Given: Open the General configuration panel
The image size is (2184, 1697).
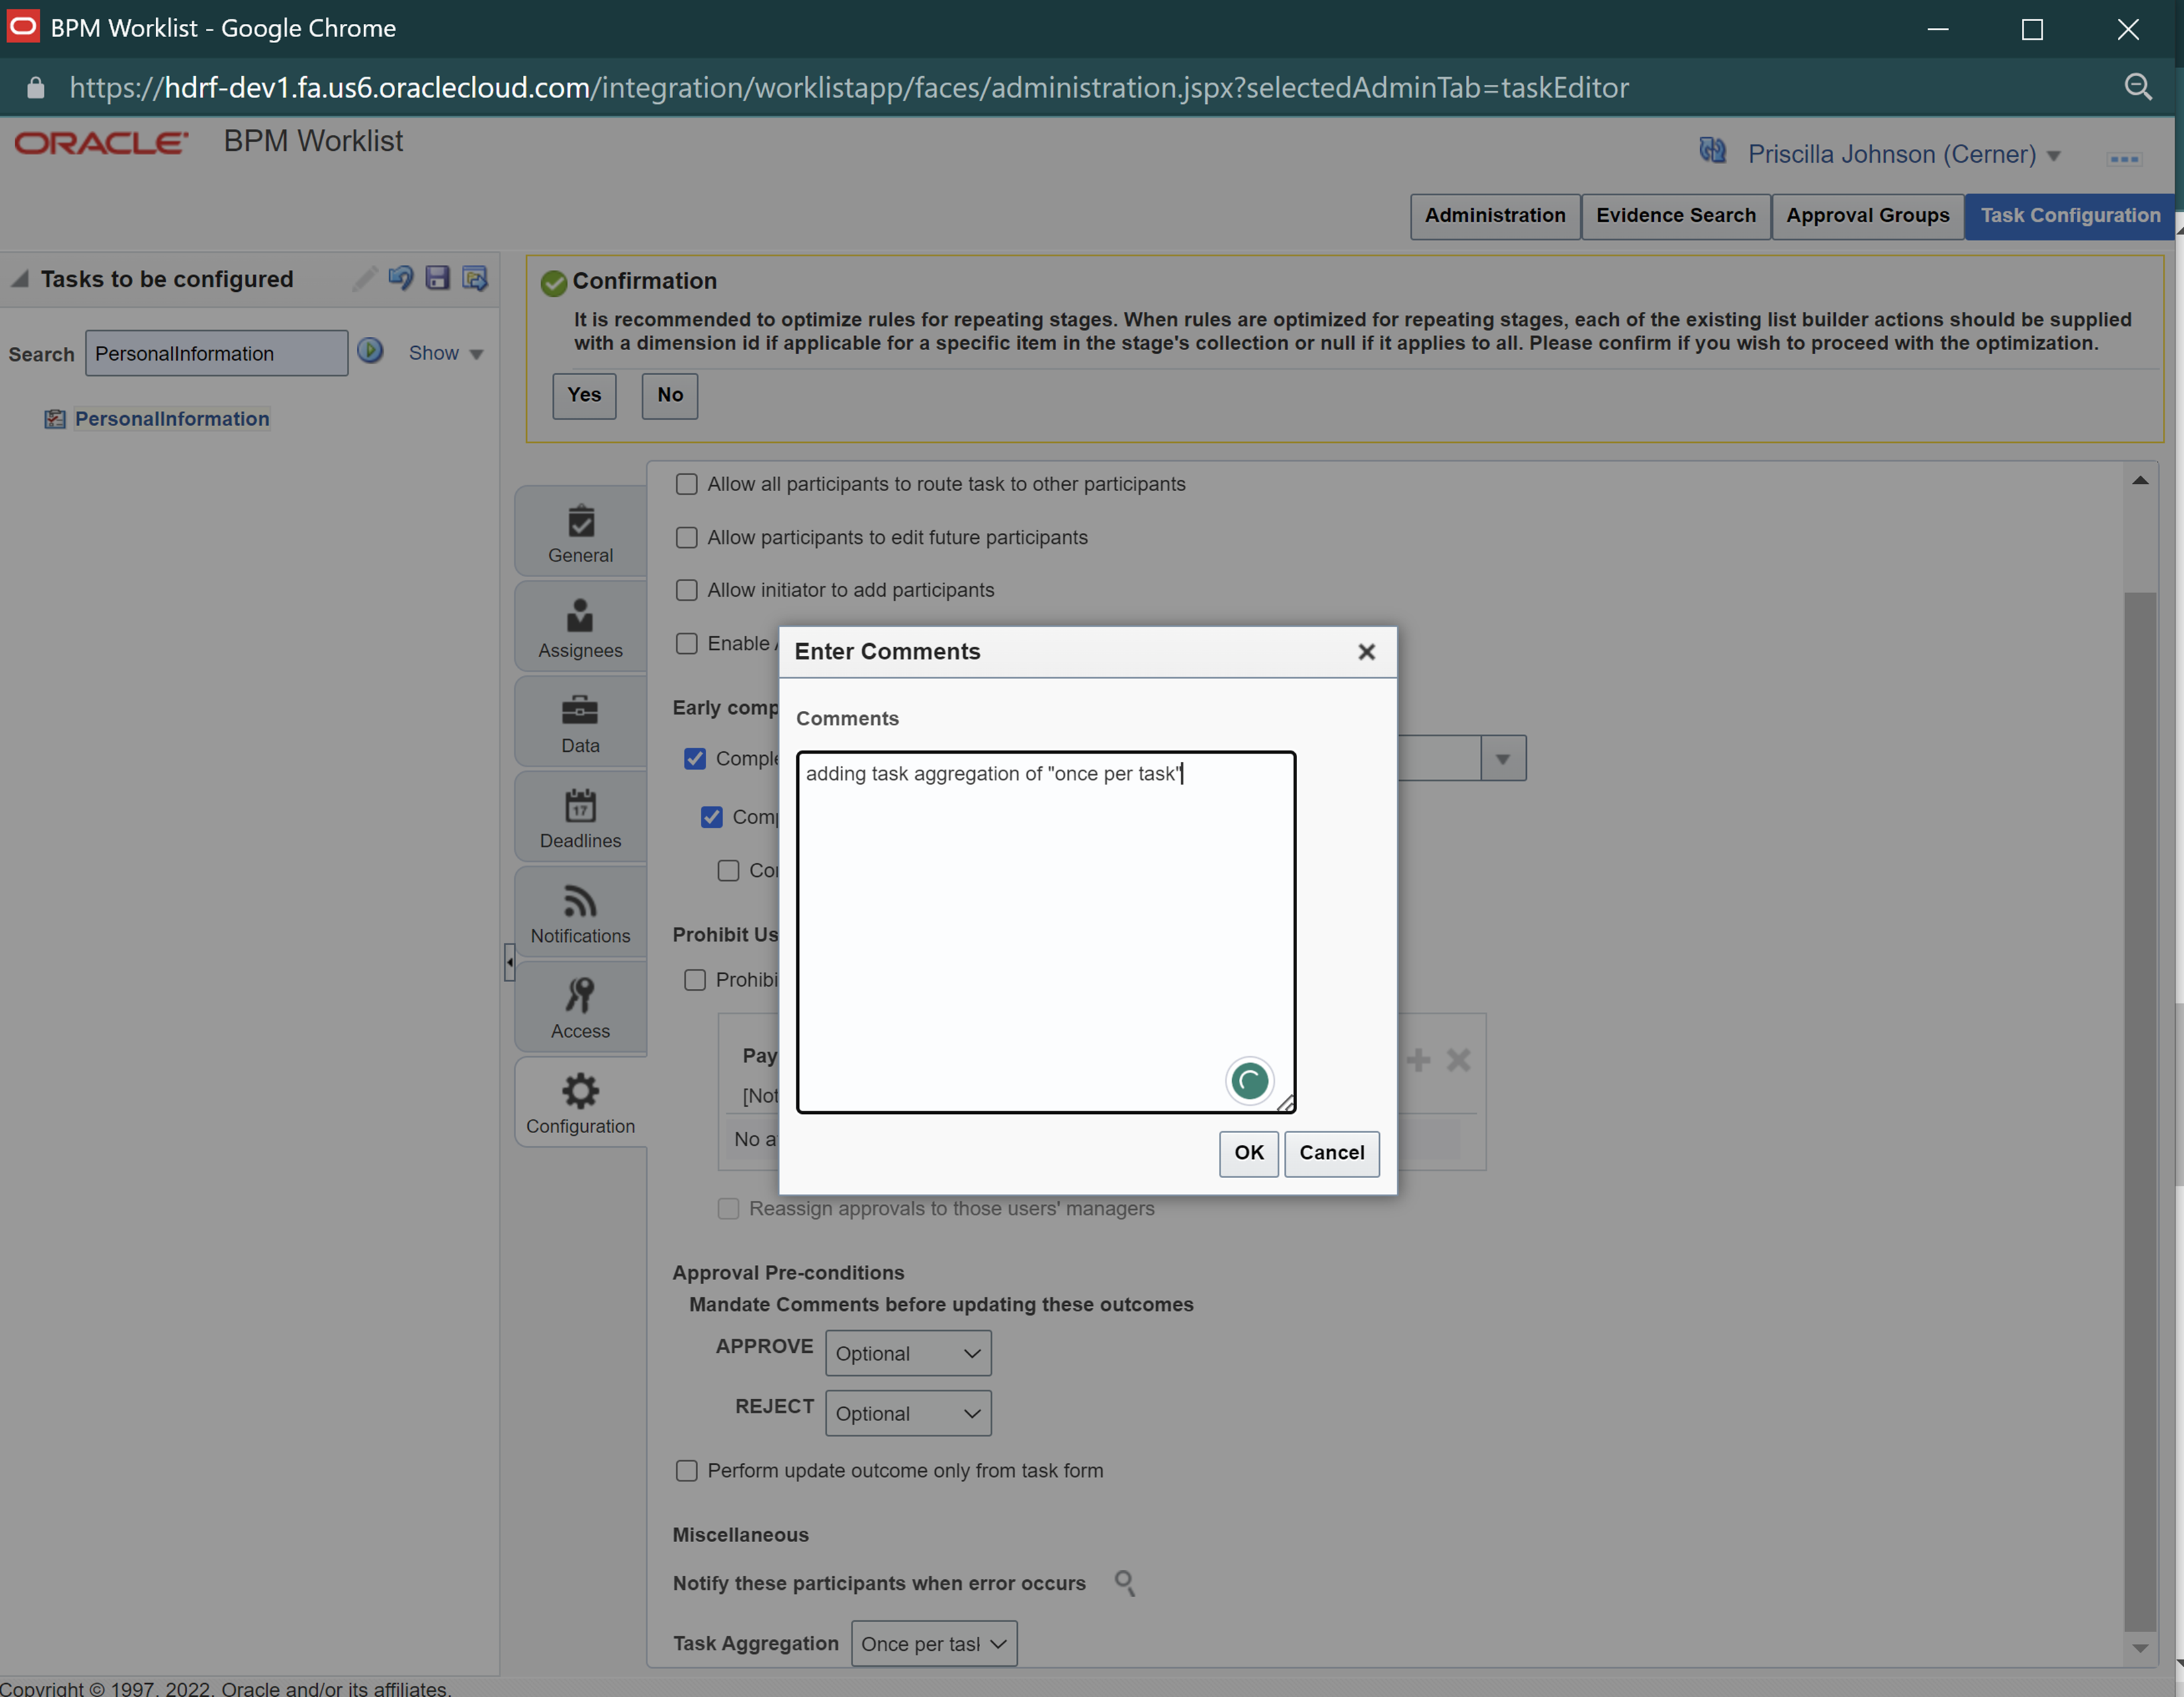Looking at the screenshot, I should click(x=580, y=531).
